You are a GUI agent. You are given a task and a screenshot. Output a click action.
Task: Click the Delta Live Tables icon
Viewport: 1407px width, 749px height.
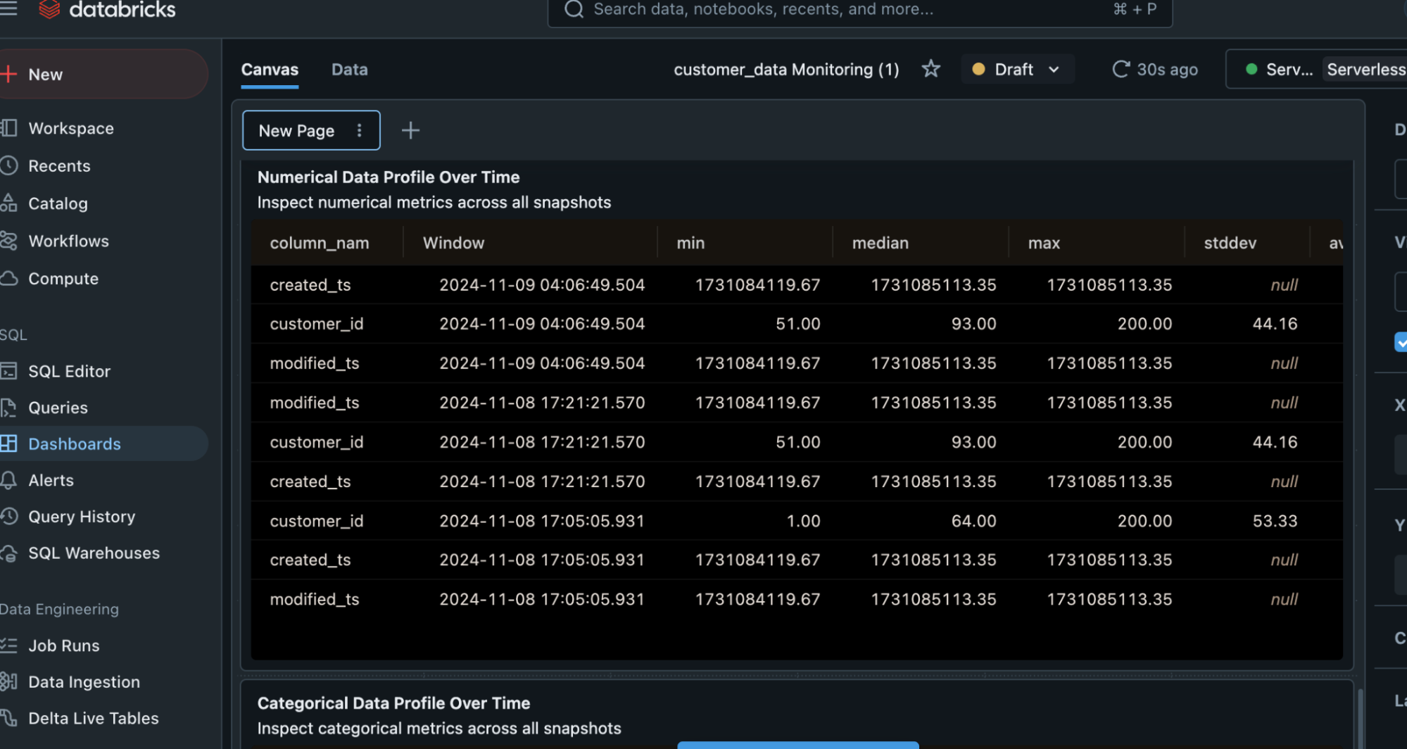point(8,718)
